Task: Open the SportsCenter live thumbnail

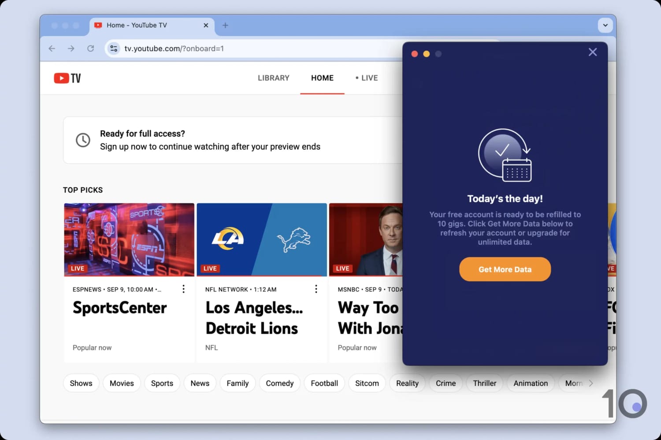Action: pyautogui.click(x=129, y=240)
